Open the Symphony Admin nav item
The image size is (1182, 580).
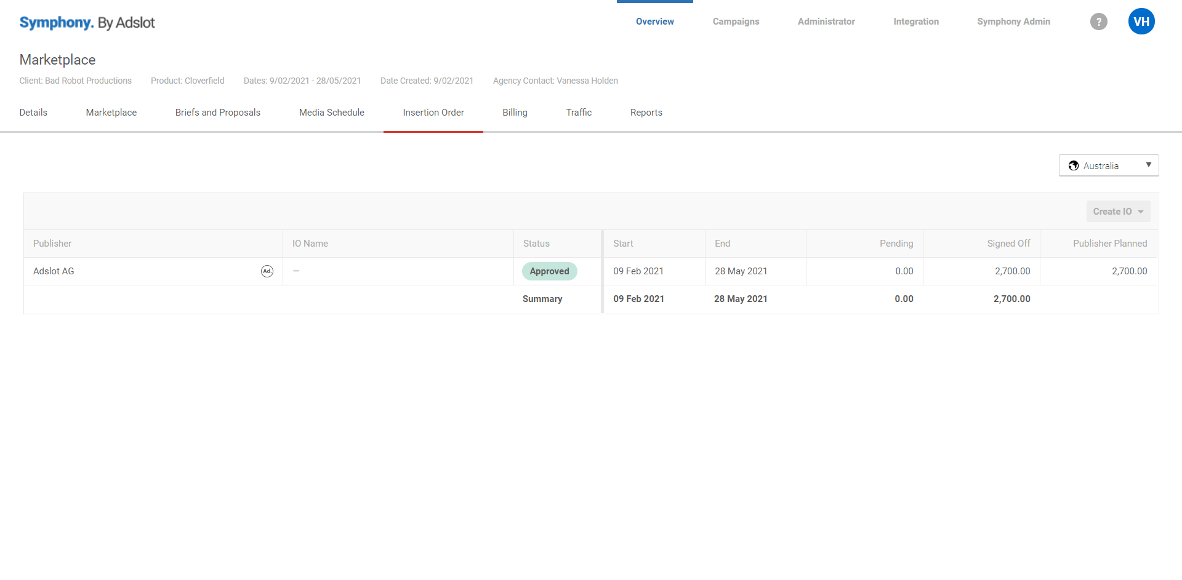click(x=1013, y=22)
